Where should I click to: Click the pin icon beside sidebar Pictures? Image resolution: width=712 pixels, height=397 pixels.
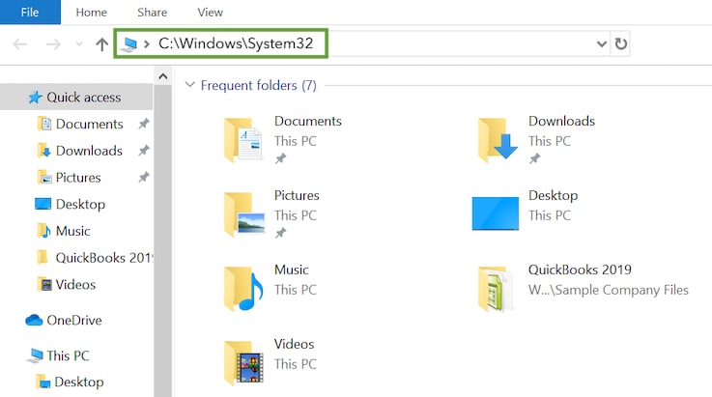click(144, 177)
